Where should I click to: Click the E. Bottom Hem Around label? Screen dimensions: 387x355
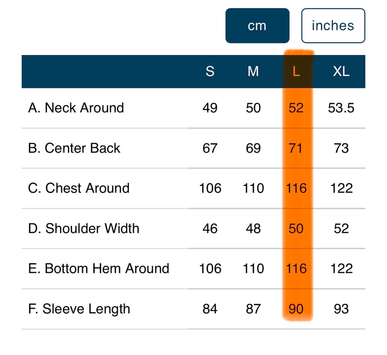(99, 268)
